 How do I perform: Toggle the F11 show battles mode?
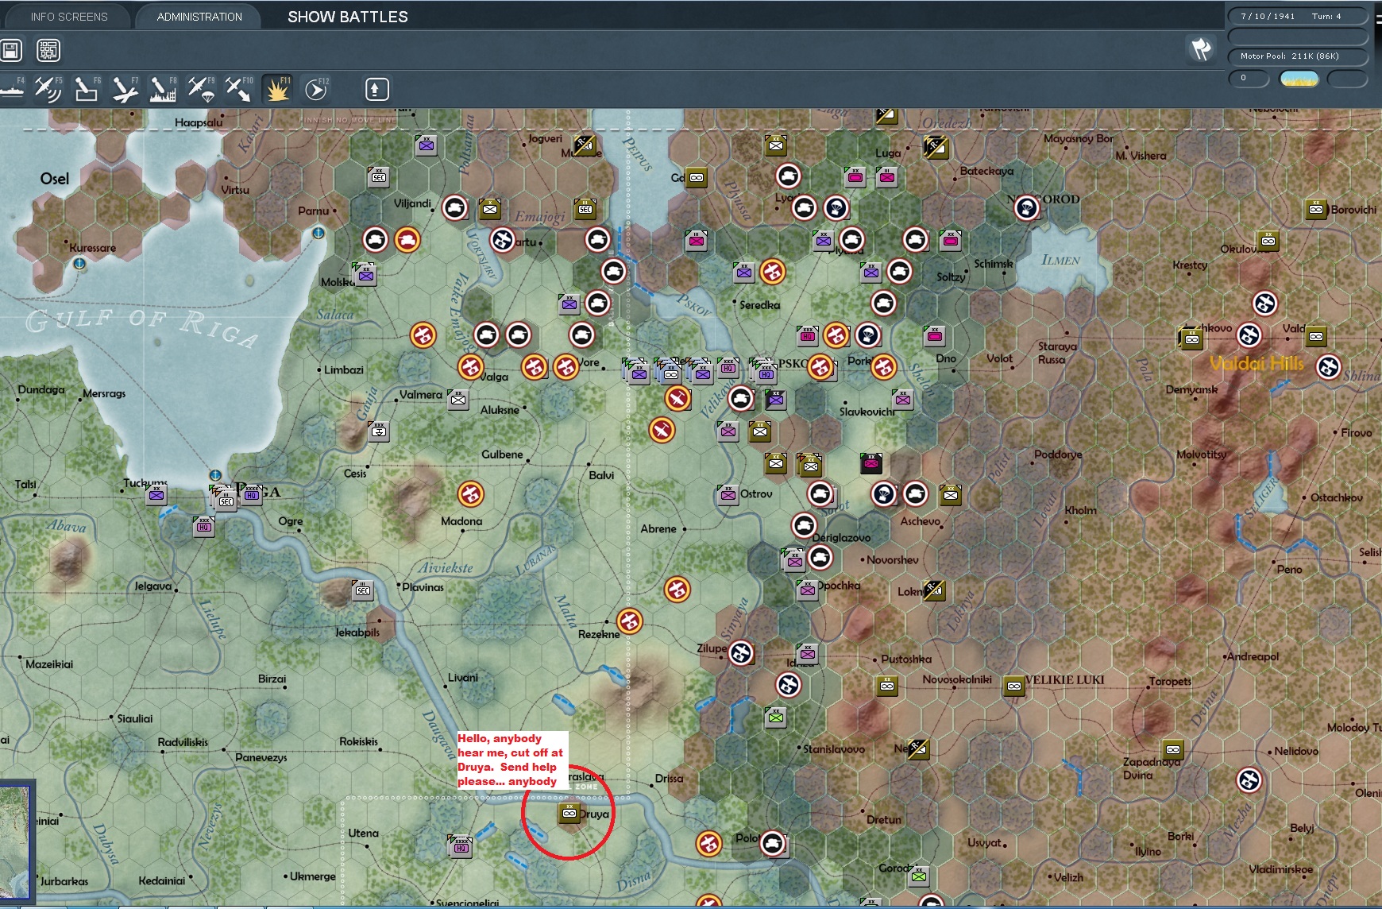click(x=277, y=89)
